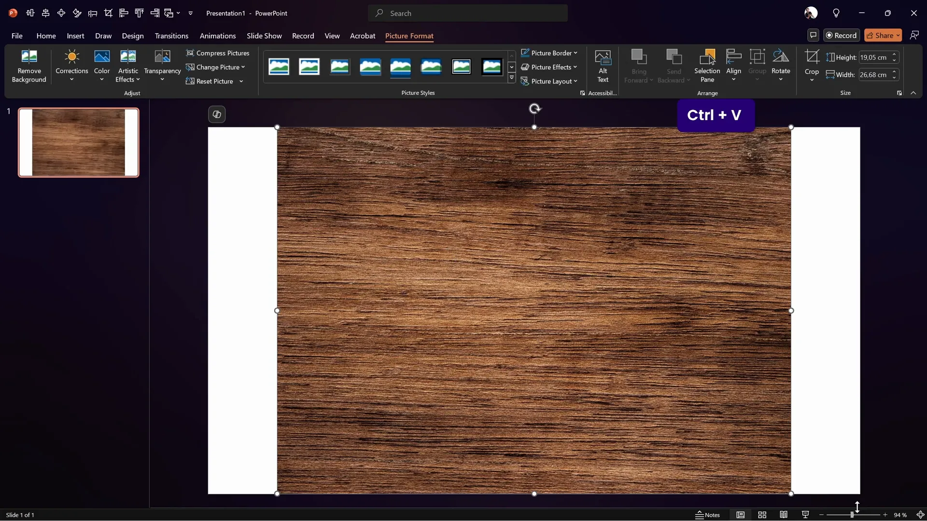Switch to Normal view
Screen dimensions: 927x521
click(x=740, y=515)
